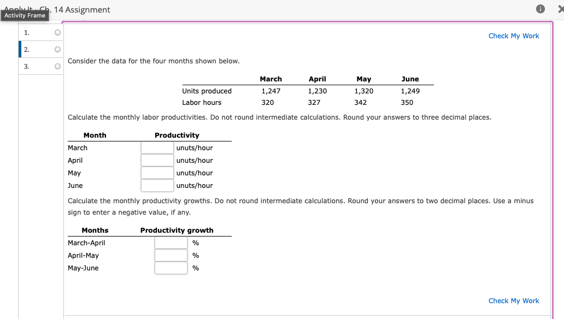Viewport: 564px width, 319px height.
Task: Click the April productivity input box
Action: point(157,160)
